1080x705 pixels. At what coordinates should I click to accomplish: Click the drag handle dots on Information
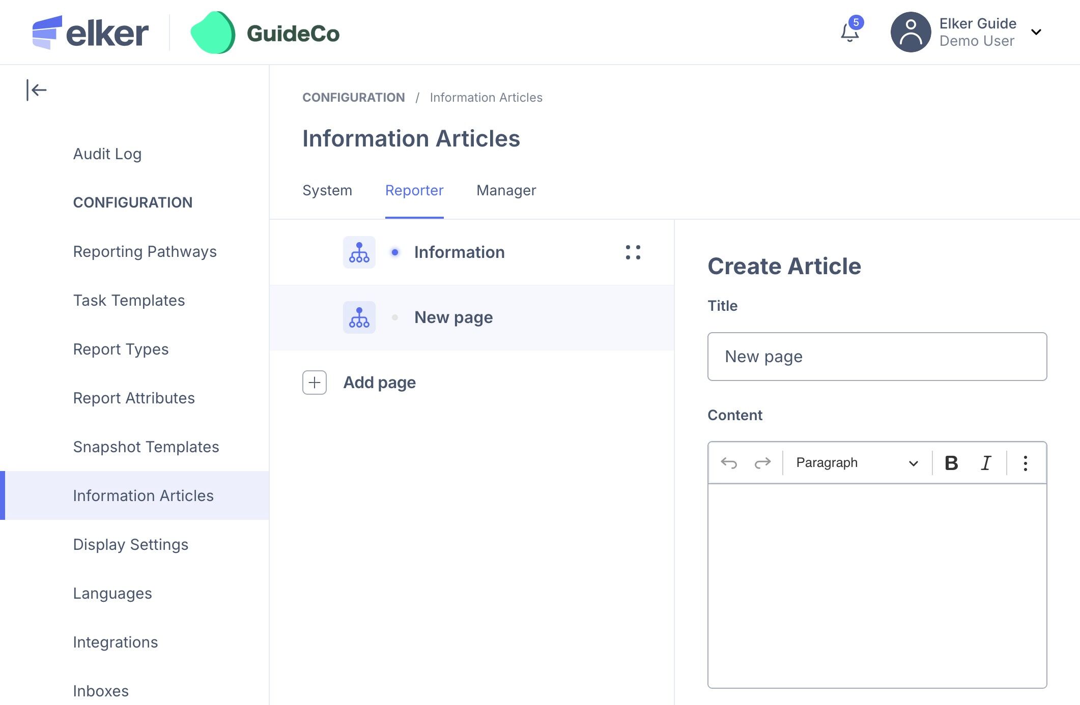[633, 252]
